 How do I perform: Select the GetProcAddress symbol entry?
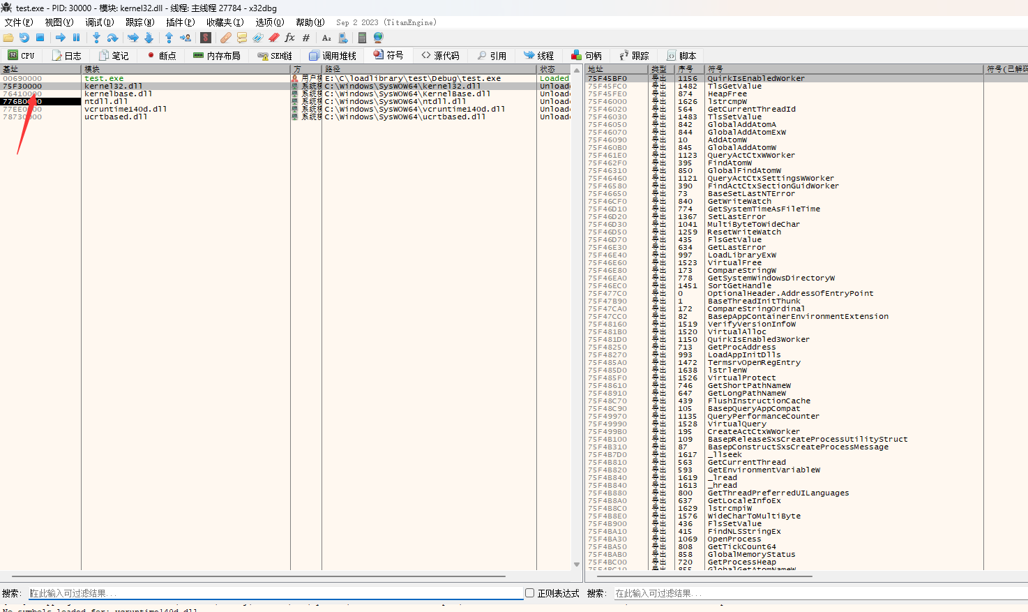tap(741, 348)
